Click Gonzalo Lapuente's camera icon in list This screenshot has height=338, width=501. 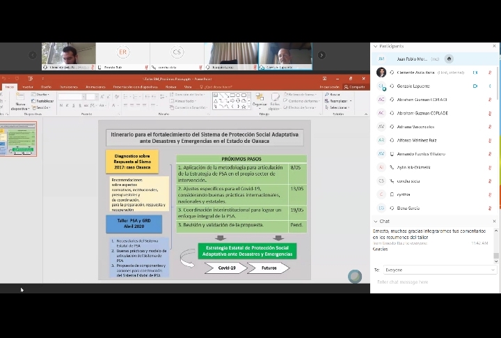pyautogui.click(x=475, y=86)
